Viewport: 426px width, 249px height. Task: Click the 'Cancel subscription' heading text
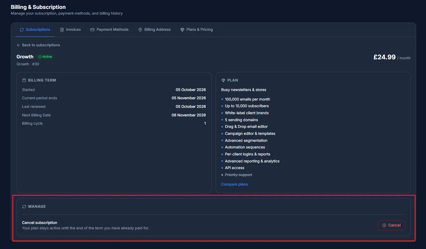tap(40, 223)
